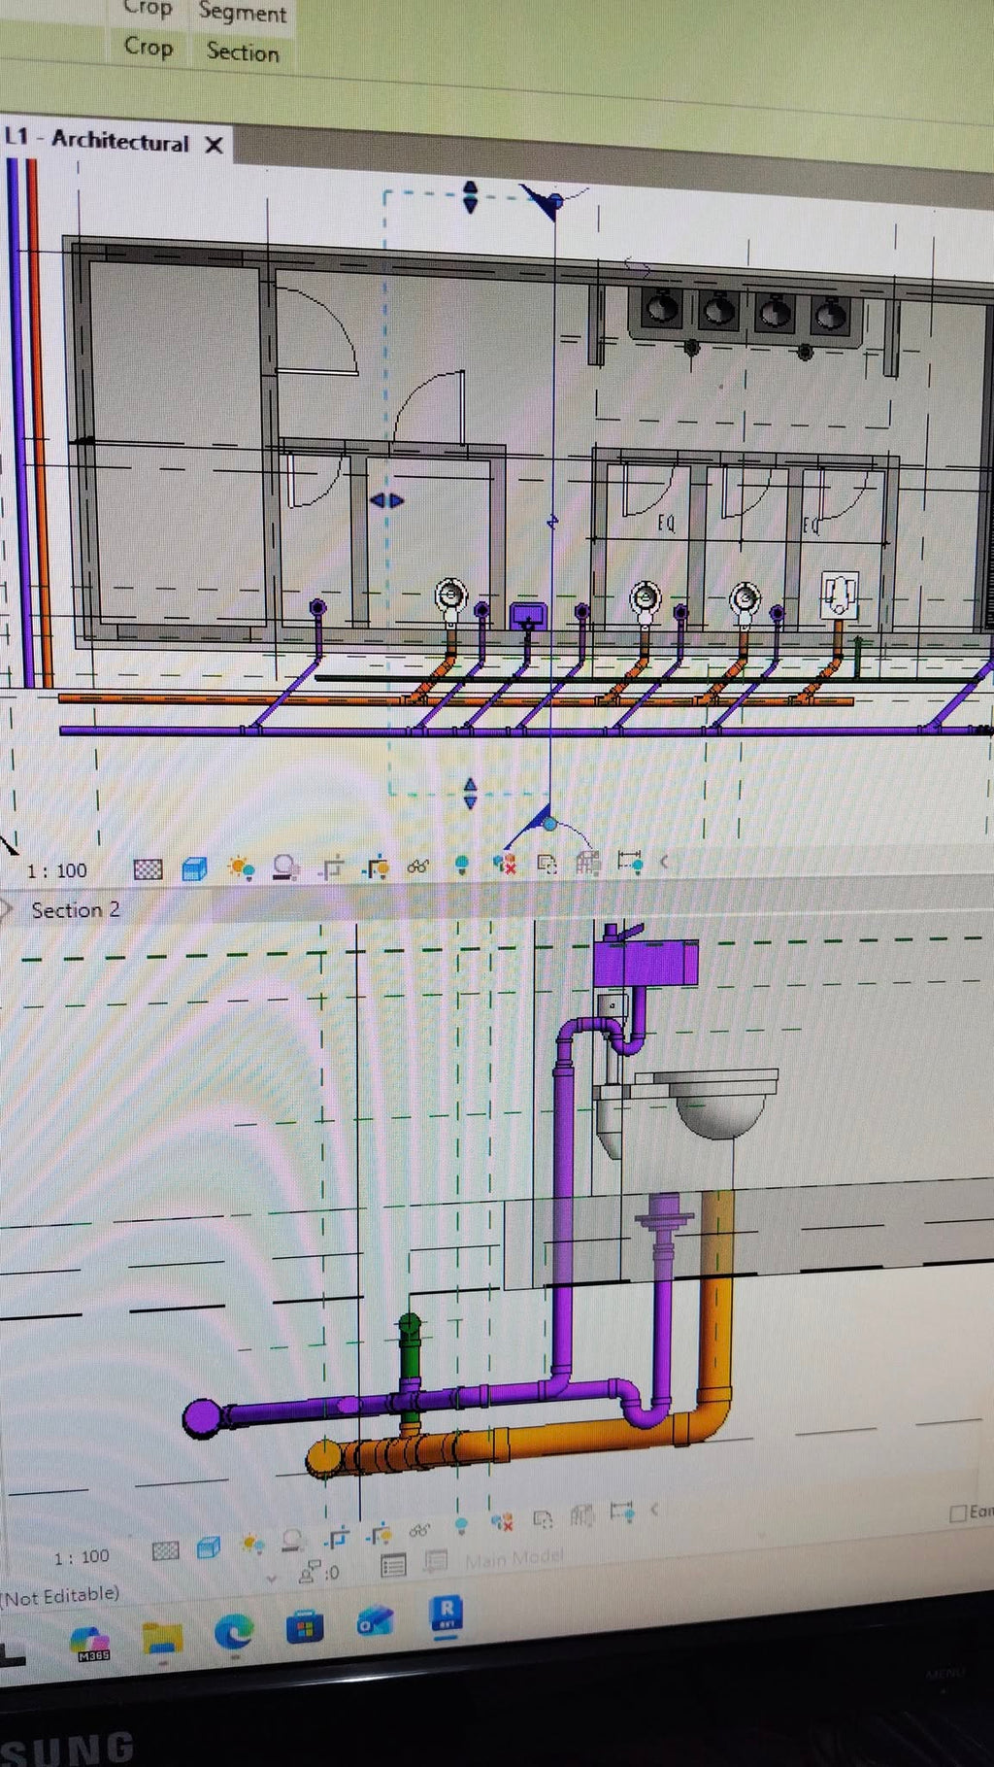Open the Main Model design option dropdown
The height and width of the screenshot is (1767, 994).
point(514,1558)
